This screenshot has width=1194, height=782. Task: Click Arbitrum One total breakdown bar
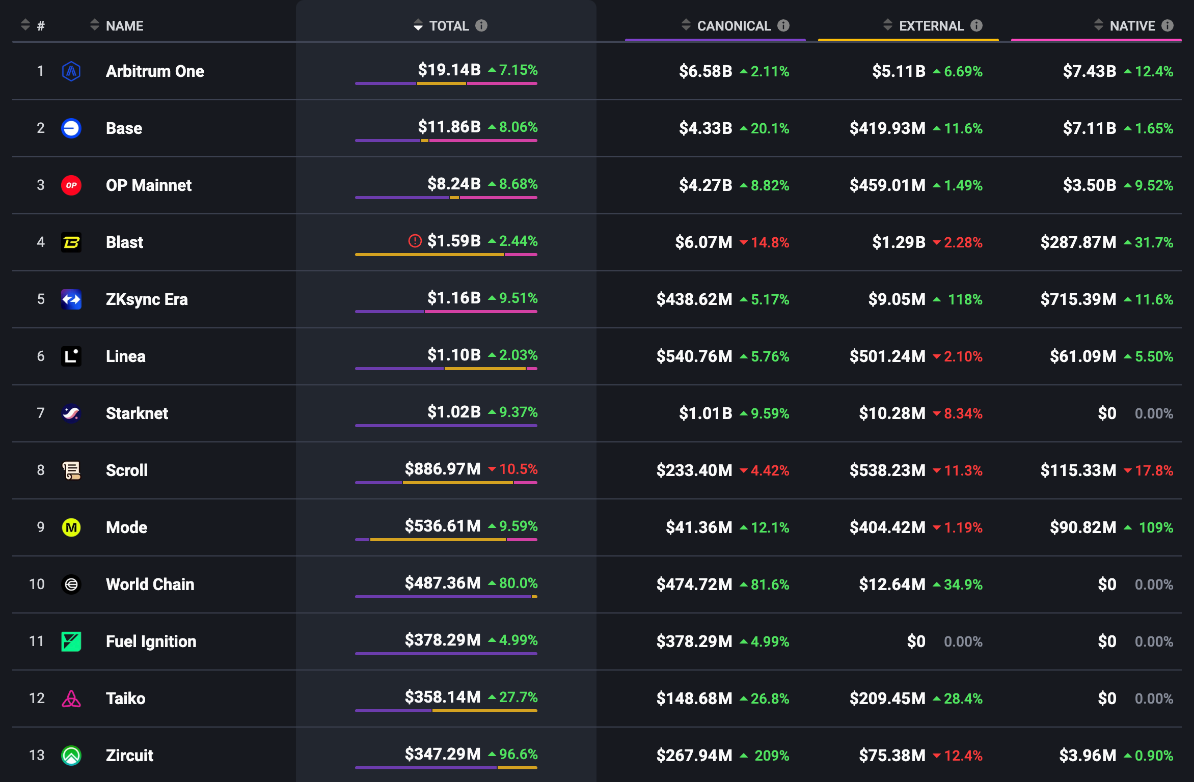(x=446, y=83)
